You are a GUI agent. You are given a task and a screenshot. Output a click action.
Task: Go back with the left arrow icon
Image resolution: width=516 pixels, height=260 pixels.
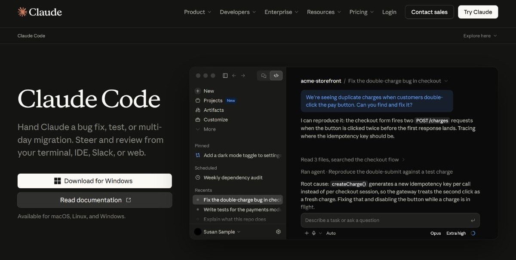234,76
